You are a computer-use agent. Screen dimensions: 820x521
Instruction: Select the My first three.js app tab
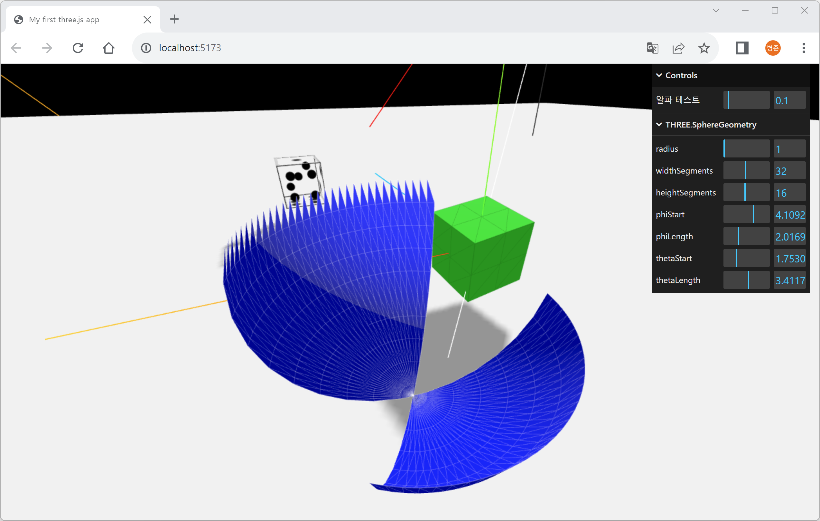pyautogui.click(x=64, y=19)
